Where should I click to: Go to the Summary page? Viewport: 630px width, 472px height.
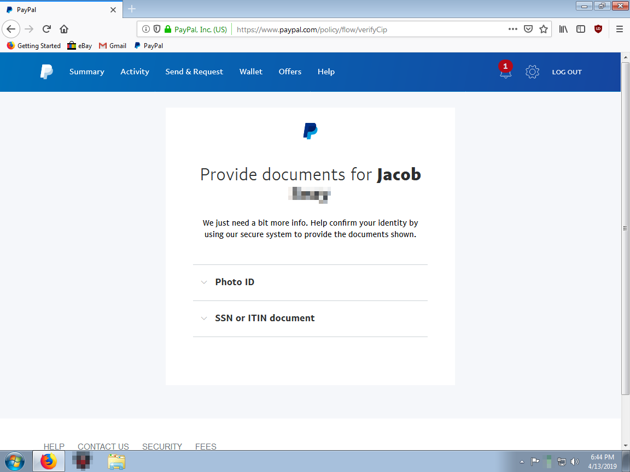(87, 72)
